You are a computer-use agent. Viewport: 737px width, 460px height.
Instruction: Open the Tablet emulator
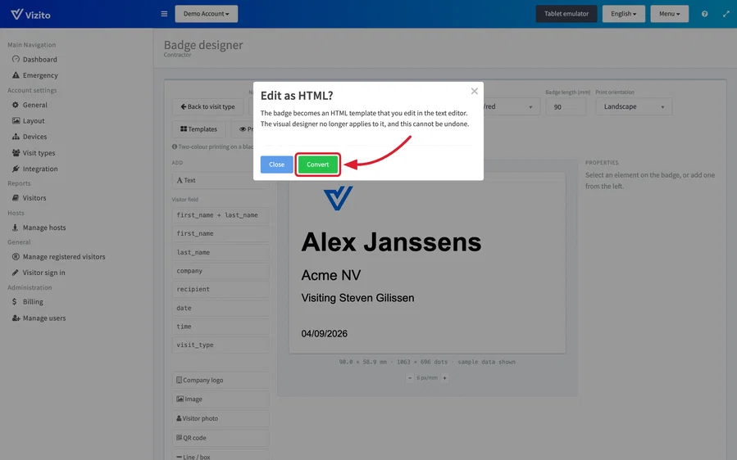point(566,14)
